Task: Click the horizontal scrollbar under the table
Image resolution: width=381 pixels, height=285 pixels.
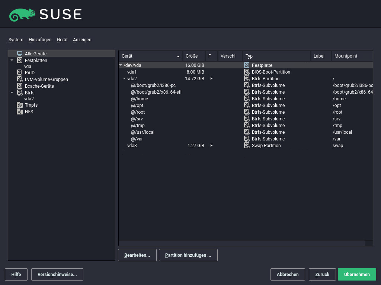Action: [242, 243]
